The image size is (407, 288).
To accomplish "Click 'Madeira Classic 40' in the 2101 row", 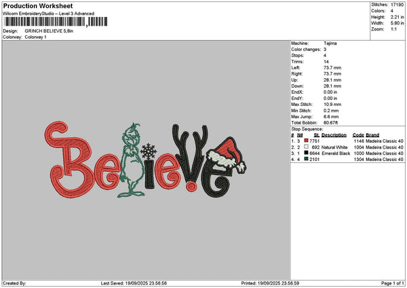I will [385, 160].
